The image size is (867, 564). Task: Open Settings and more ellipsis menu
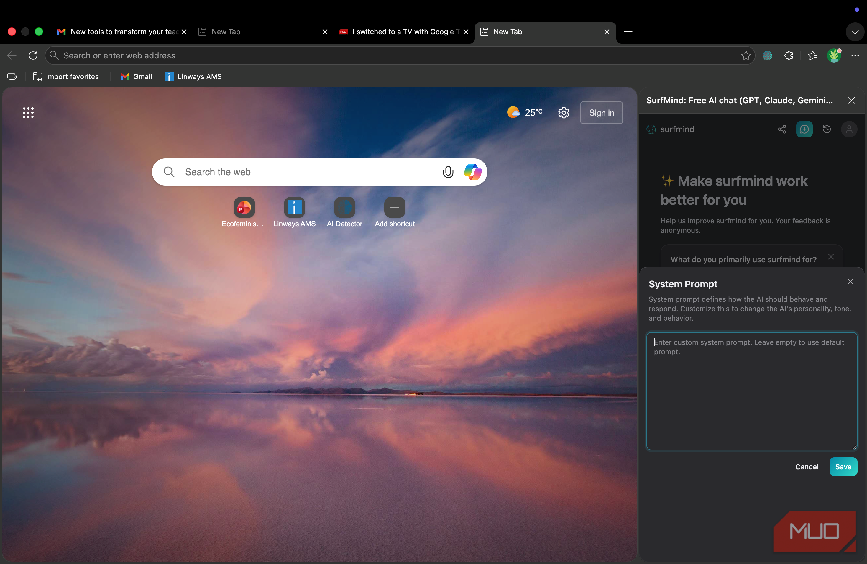855,55
